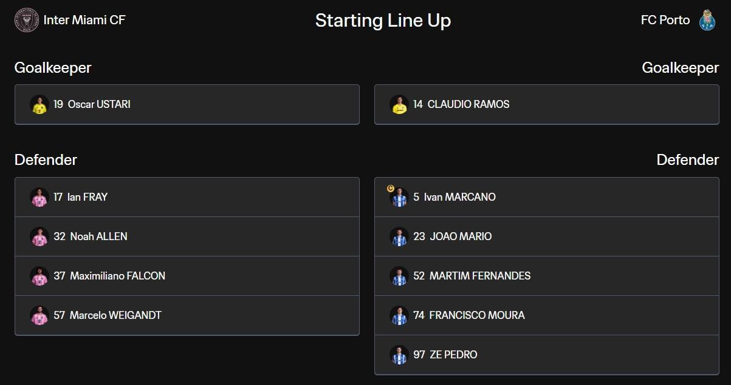Click Oscar Ustari's goalkeeper avatar
Screen dimensions: 731x385
tap(39, 104)
